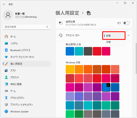The image size is (137, 118).
Task: Click the アプリ apps icon
Action: tap(6, 71)
